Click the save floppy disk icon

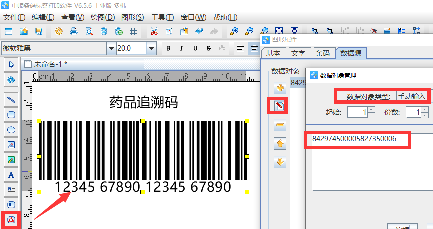coord(39,31)
